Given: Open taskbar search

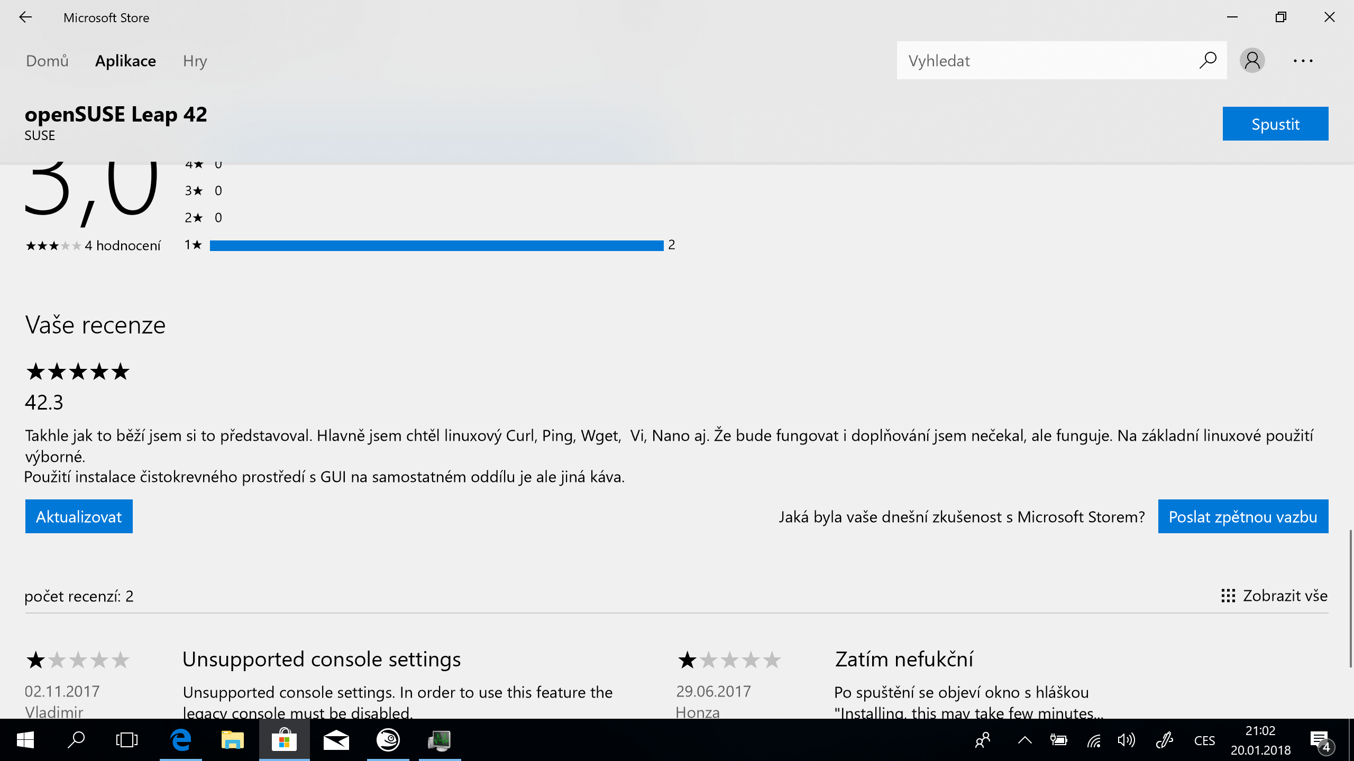Looking at the screenshot, I should pyautogui.click(x=76, y=740).
